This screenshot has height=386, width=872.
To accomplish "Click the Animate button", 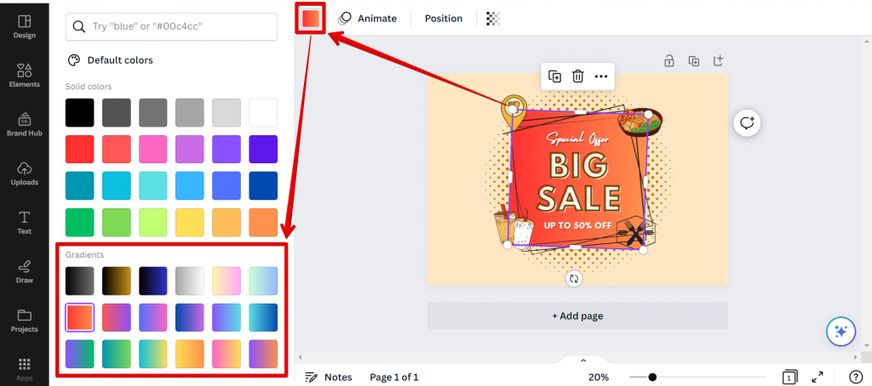I will click(x=367, y=18).
